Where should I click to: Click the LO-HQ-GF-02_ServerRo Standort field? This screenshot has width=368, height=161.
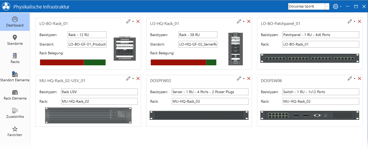198,44
